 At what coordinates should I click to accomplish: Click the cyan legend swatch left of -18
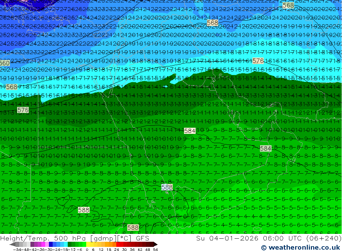(x=66, y=244)
